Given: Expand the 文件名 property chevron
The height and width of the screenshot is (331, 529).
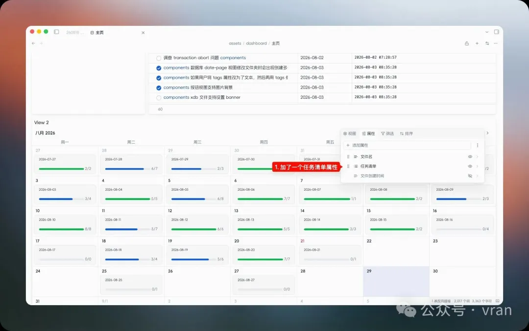Looking at the screenshot, I should pyautogui.click(x=478, y=156).
